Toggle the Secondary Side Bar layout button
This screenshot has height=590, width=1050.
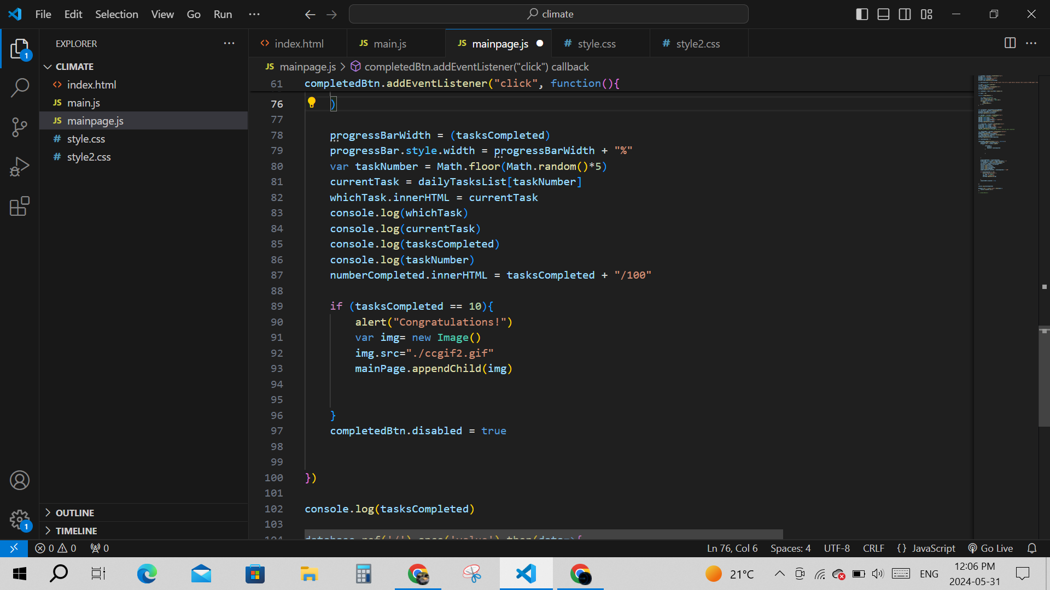[x=905, y=14]
